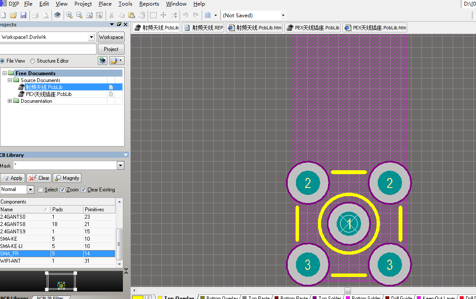
Task: Click the stacked-layers icon in the toolbar
Action: coord(58,15)
